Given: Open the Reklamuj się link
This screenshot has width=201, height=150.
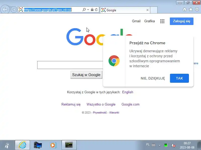Looking at the screenshot, I should [x=71, y=104].
